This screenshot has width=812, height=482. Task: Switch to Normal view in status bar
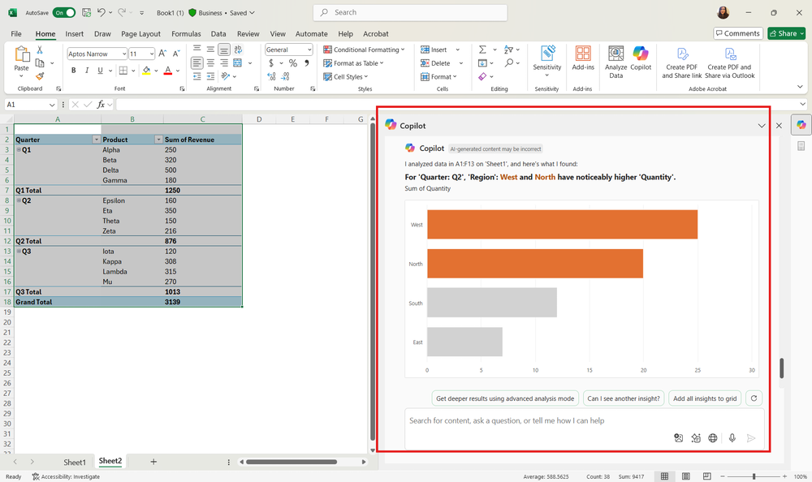(x=664, y=476)
